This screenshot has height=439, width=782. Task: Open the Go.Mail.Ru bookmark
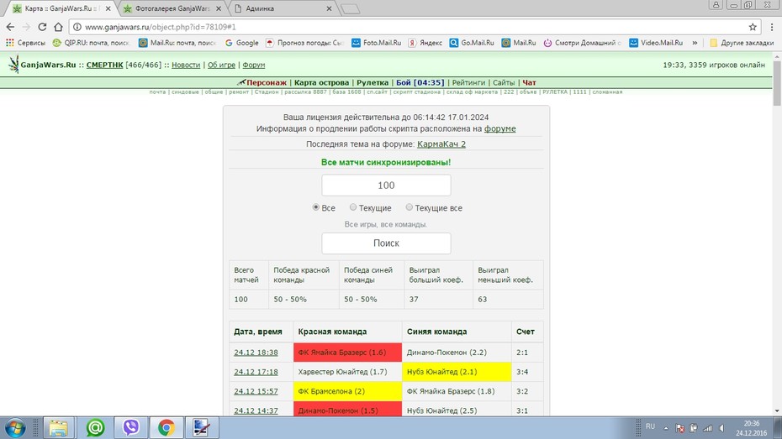click(471, 43)
